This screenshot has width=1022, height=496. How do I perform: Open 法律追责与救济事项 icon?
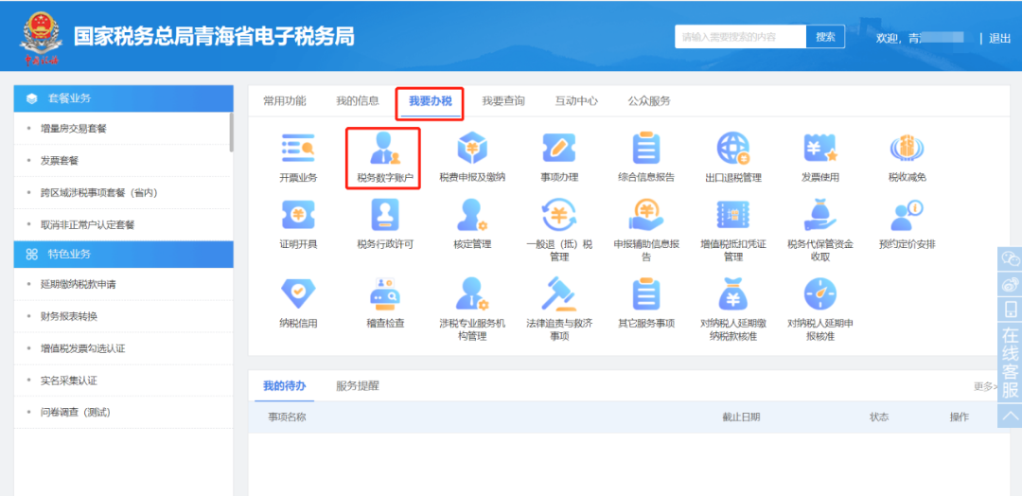(x=559, y=294)
